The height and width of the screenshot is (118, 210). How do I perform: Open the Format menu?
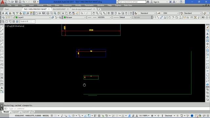tap(40, 5)
